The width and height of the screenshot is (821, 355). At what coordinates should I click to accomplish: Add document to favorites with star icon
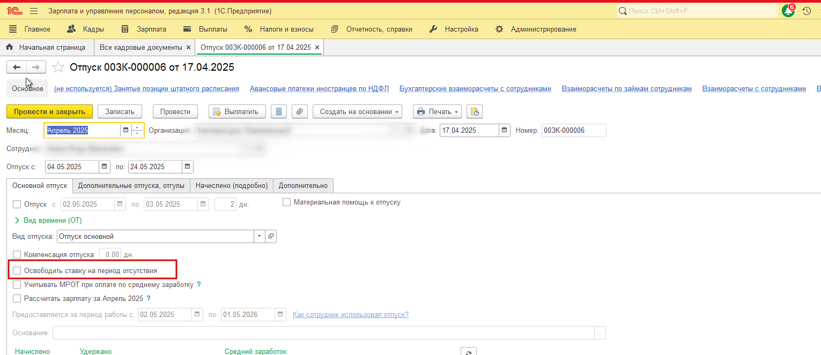(x=58, y=67)
